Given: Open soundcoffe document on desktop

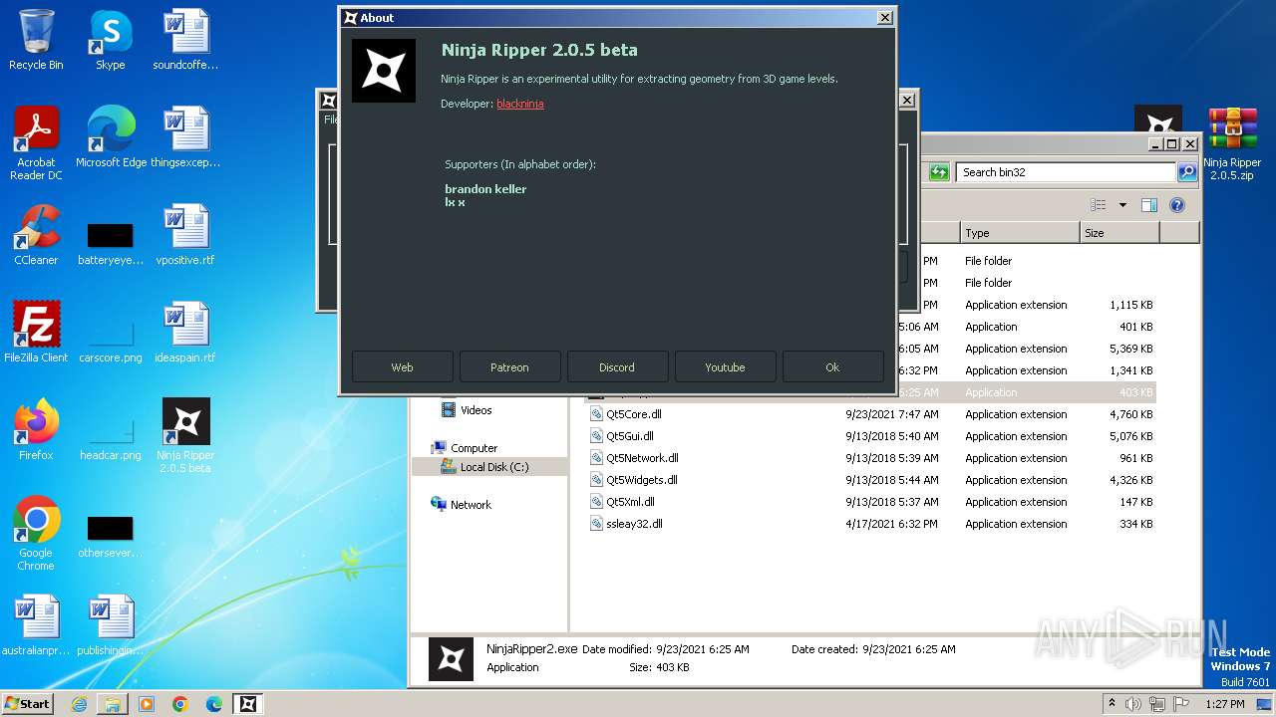Looking at the screenshot, I should tap(185, 40).
